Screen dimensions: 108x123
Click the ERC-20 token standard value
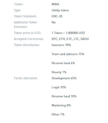(57, 16)
